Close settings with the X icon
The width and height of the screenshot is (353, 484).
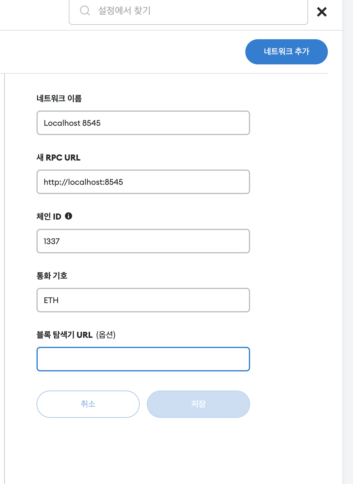[322, 12]
